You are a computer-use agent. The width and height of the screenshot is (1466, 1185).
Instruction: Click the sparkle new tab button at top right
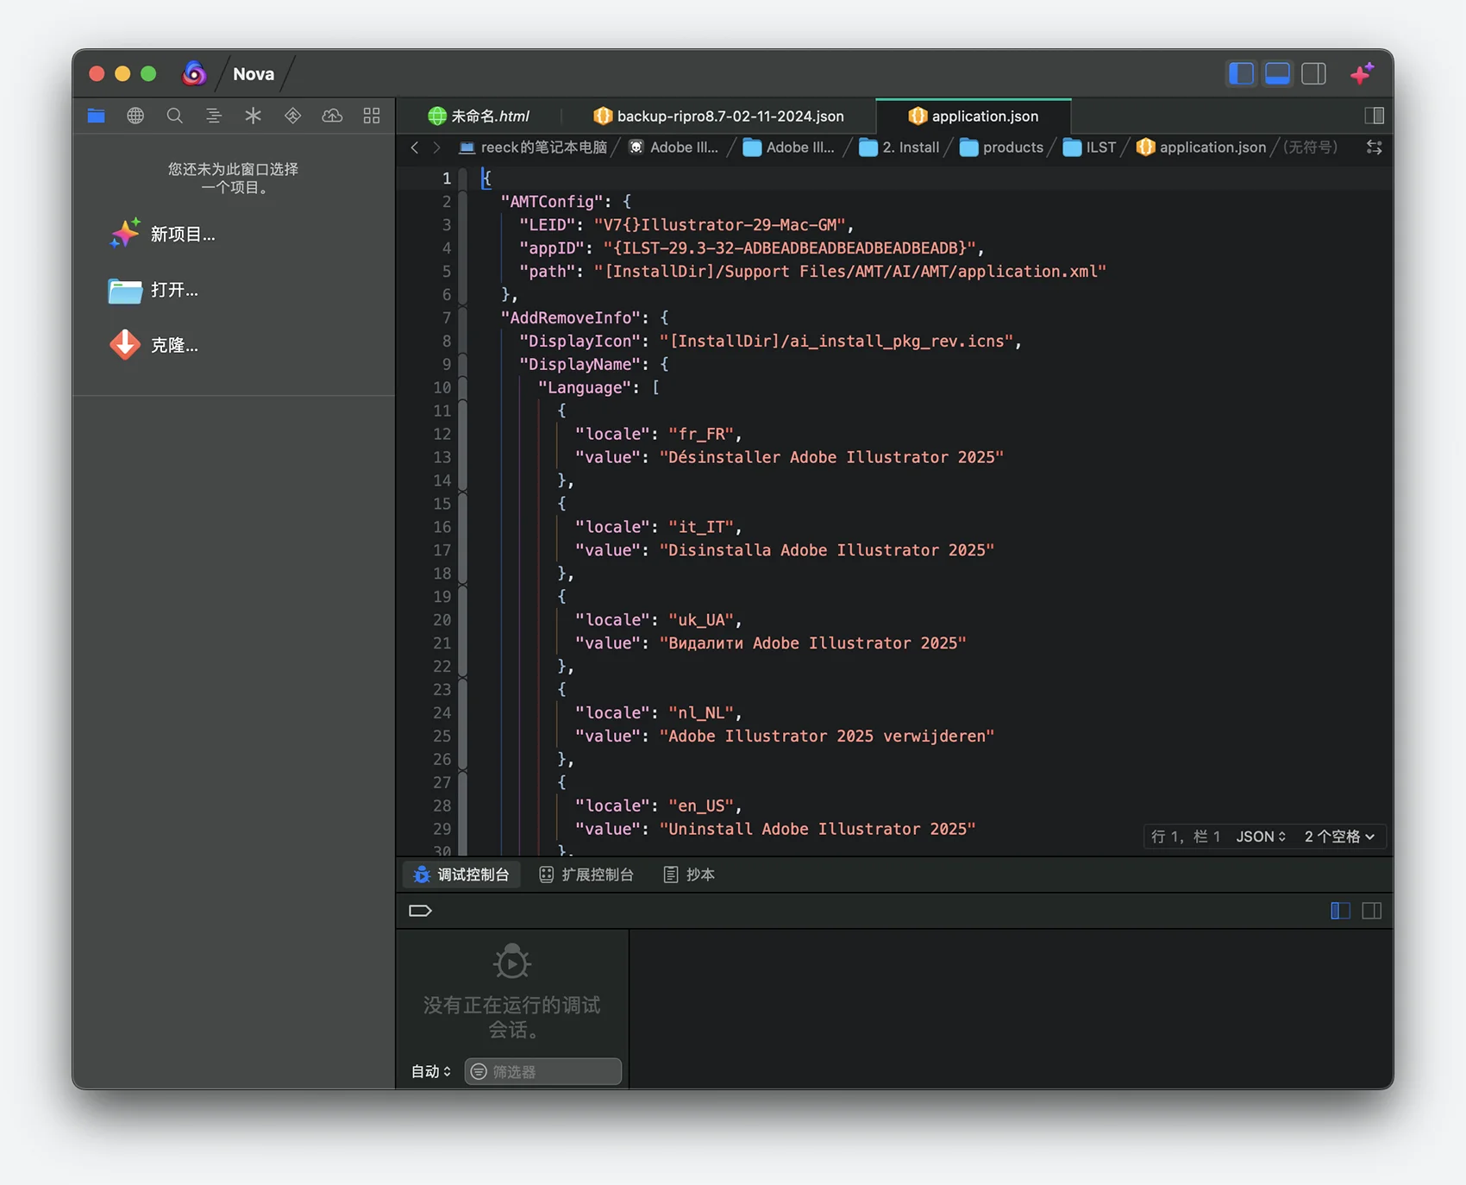coord(1363,73)
